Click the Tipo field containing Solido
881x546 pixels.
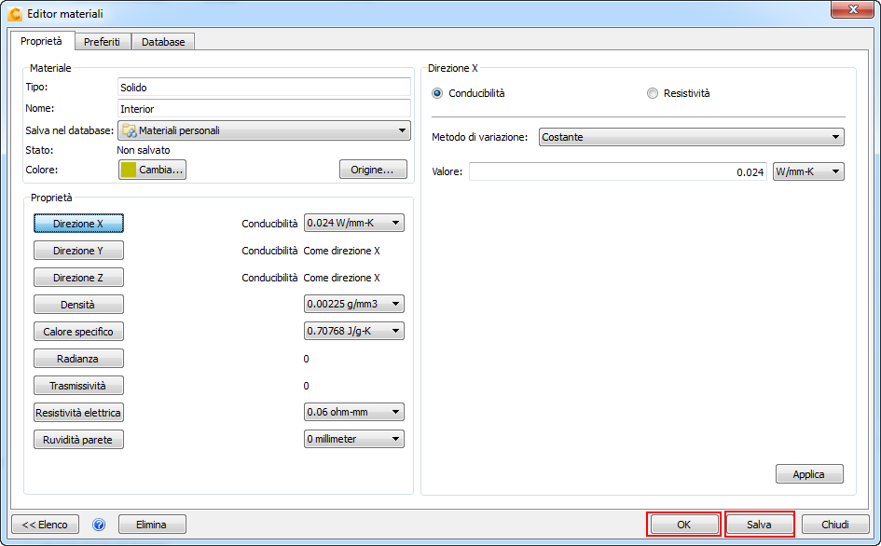click(264, 87)
